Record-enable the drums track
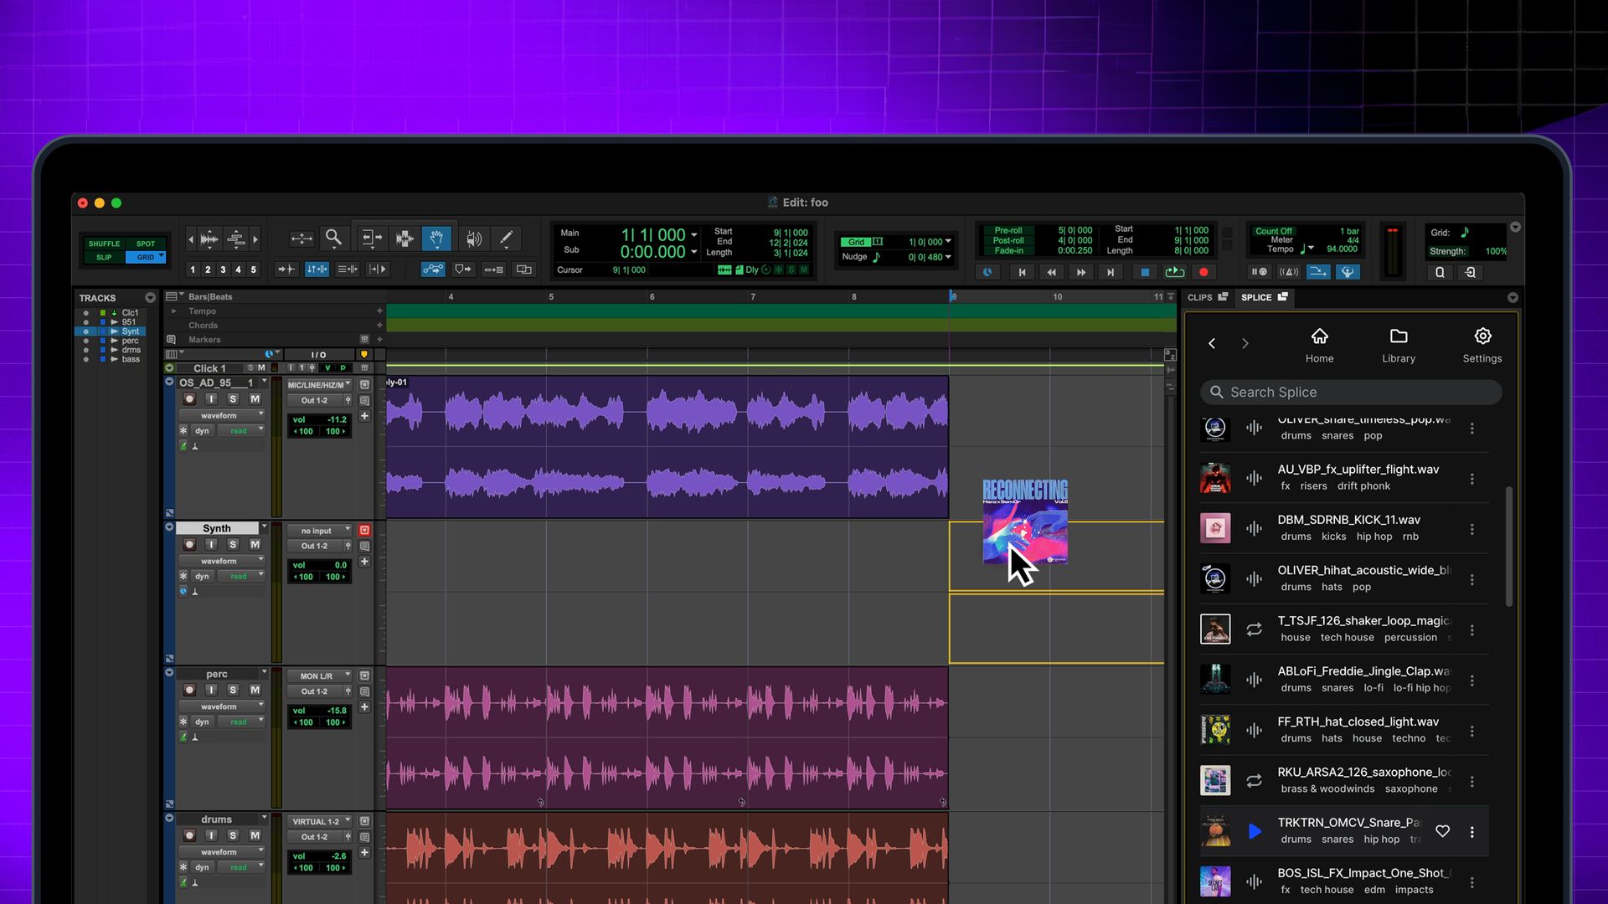 [x=189, y=835]
